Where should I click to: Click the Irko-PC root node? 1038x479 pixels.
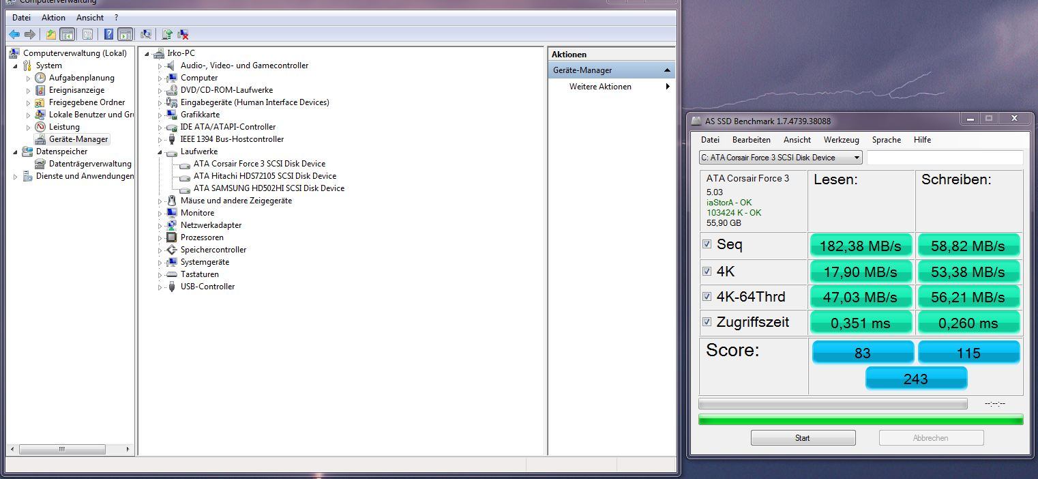click(181, 53)
